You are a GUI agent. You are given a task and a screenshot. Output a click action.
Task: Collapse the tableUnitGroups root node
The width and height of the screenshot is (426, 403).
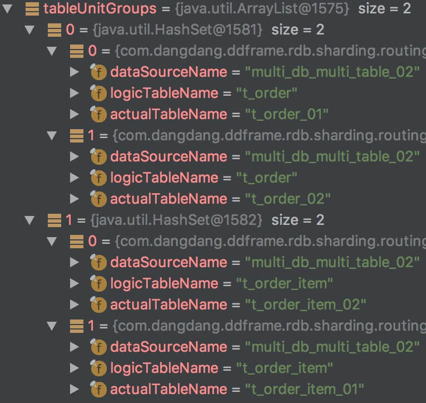8,8
